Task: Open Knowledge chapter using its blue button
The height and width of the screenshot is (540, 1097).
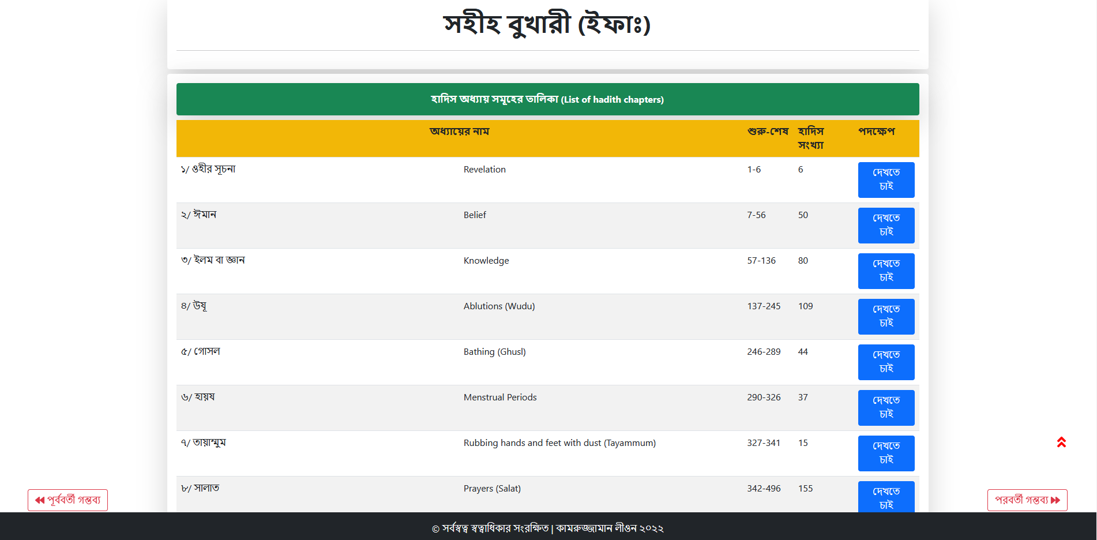Action: pos(886,271)
